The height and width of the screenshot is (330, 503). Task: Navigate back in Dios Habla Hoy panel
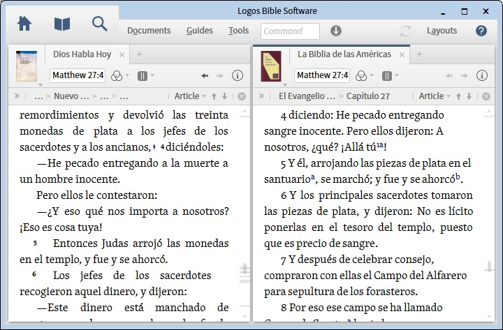click(x=205, y=75)
